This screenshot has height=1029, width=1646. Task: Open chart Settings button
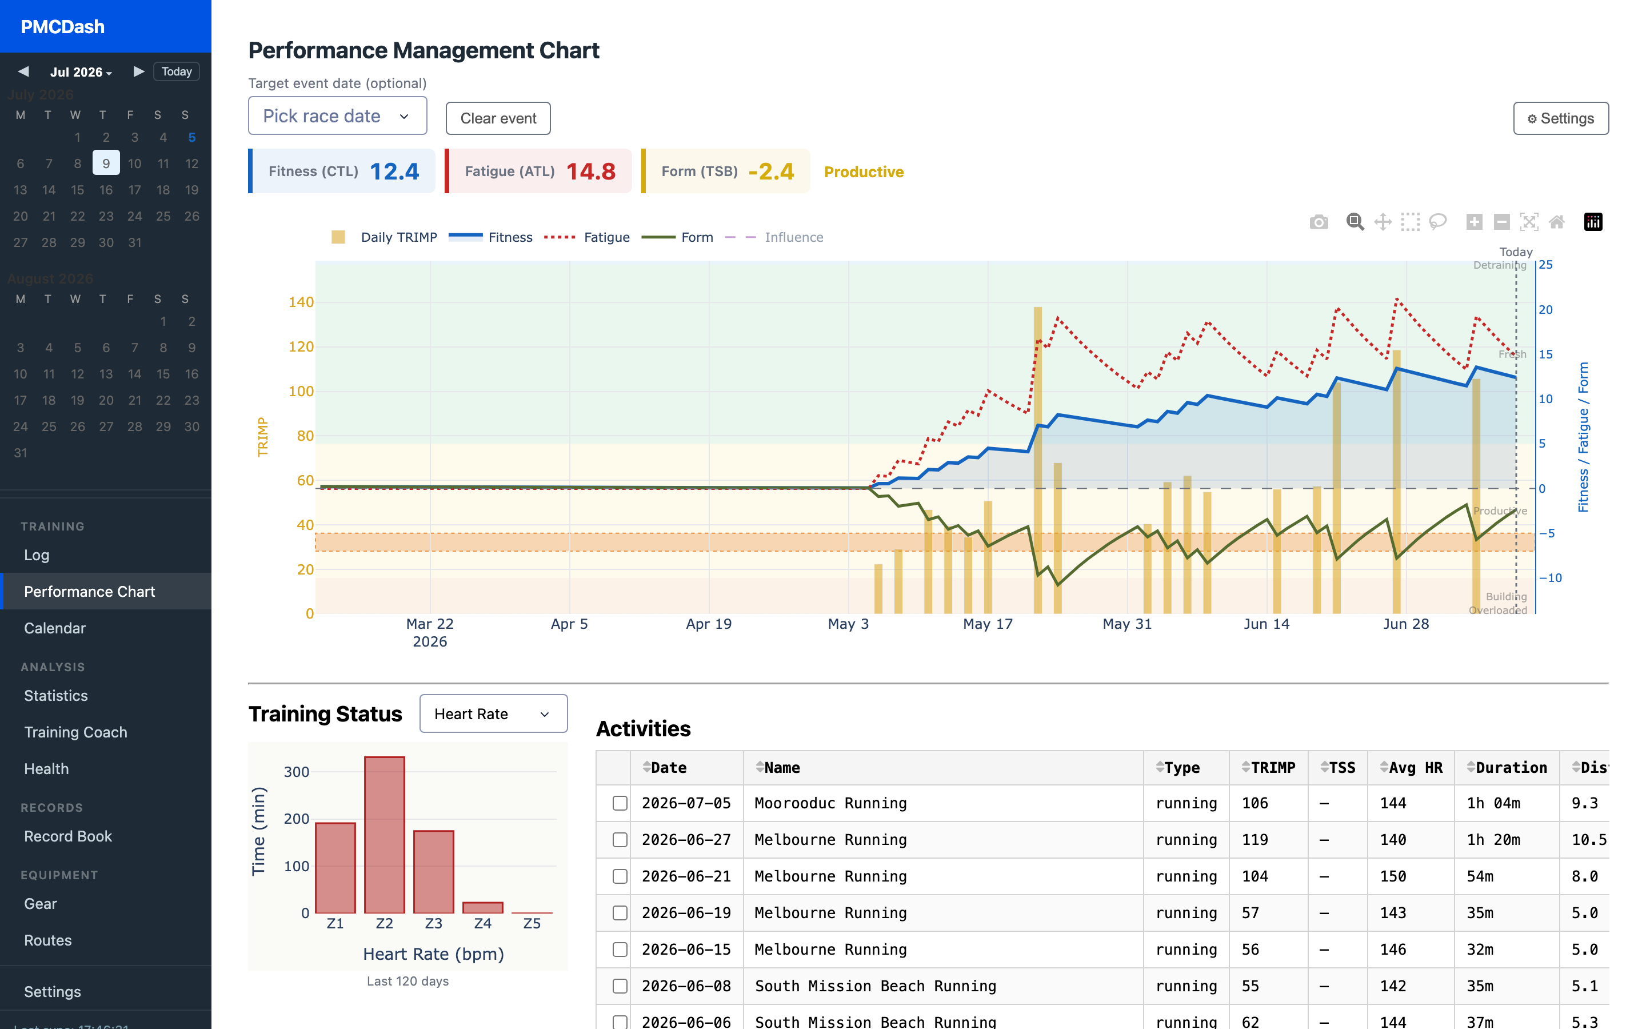pos(1560,118)
